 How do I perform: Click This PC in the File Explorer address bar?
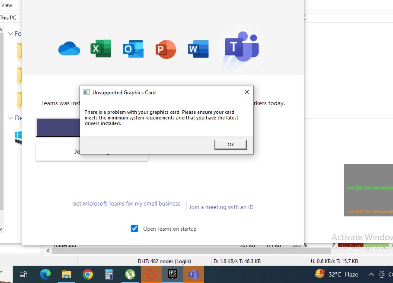click(x=8, y=18)
